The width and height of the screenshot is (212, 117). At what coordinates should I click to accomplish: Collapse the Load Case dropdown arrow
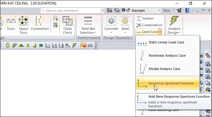click(160, 32)
